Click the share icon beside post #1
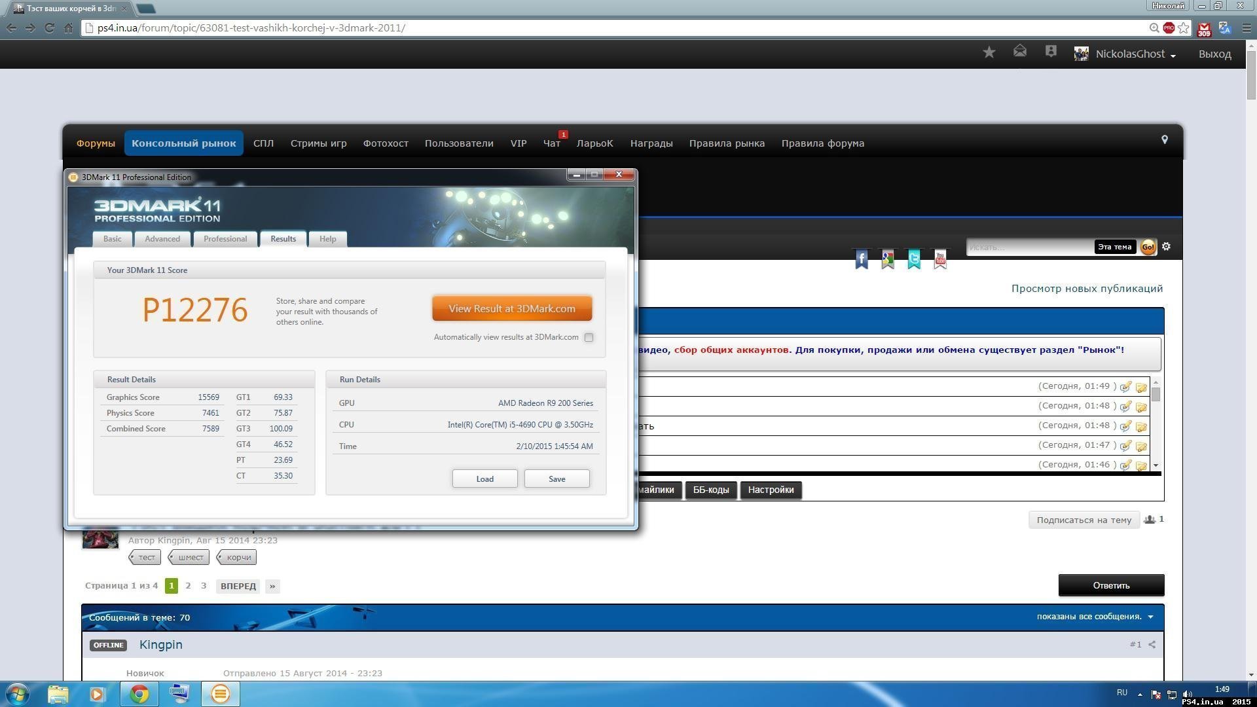 (x=1152, y=645)
